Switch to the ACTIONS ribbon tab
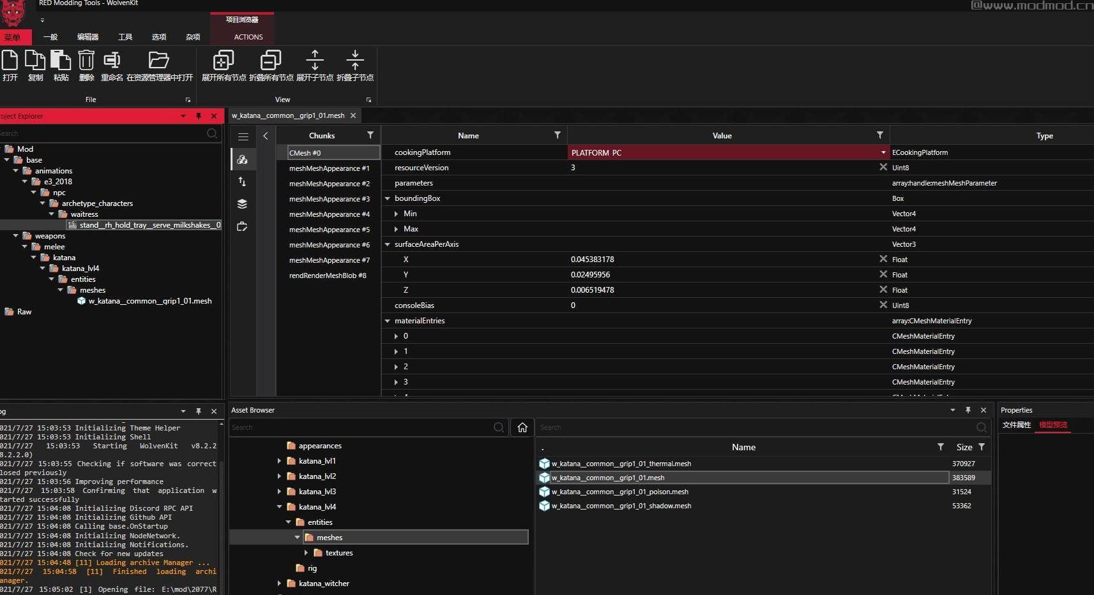 (248, 37)
